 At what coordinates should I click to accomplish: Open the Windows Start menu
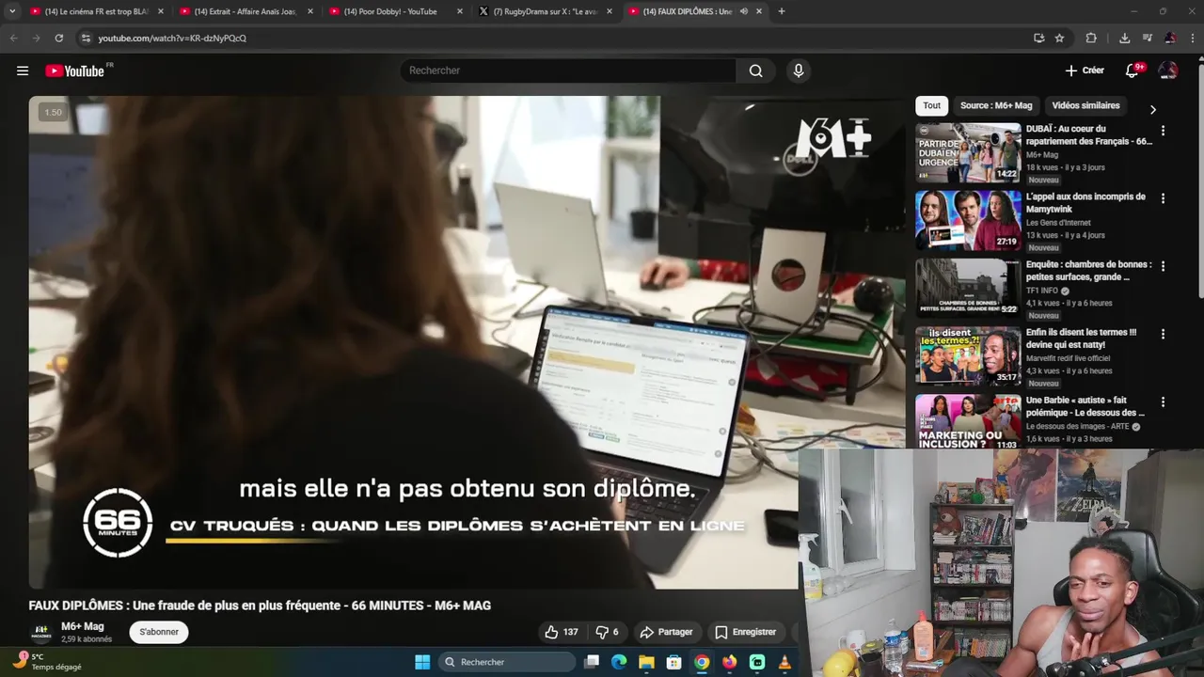coord(422,662)
